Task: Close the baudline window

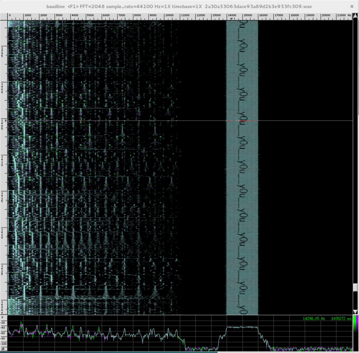Action: coord(352,6)
